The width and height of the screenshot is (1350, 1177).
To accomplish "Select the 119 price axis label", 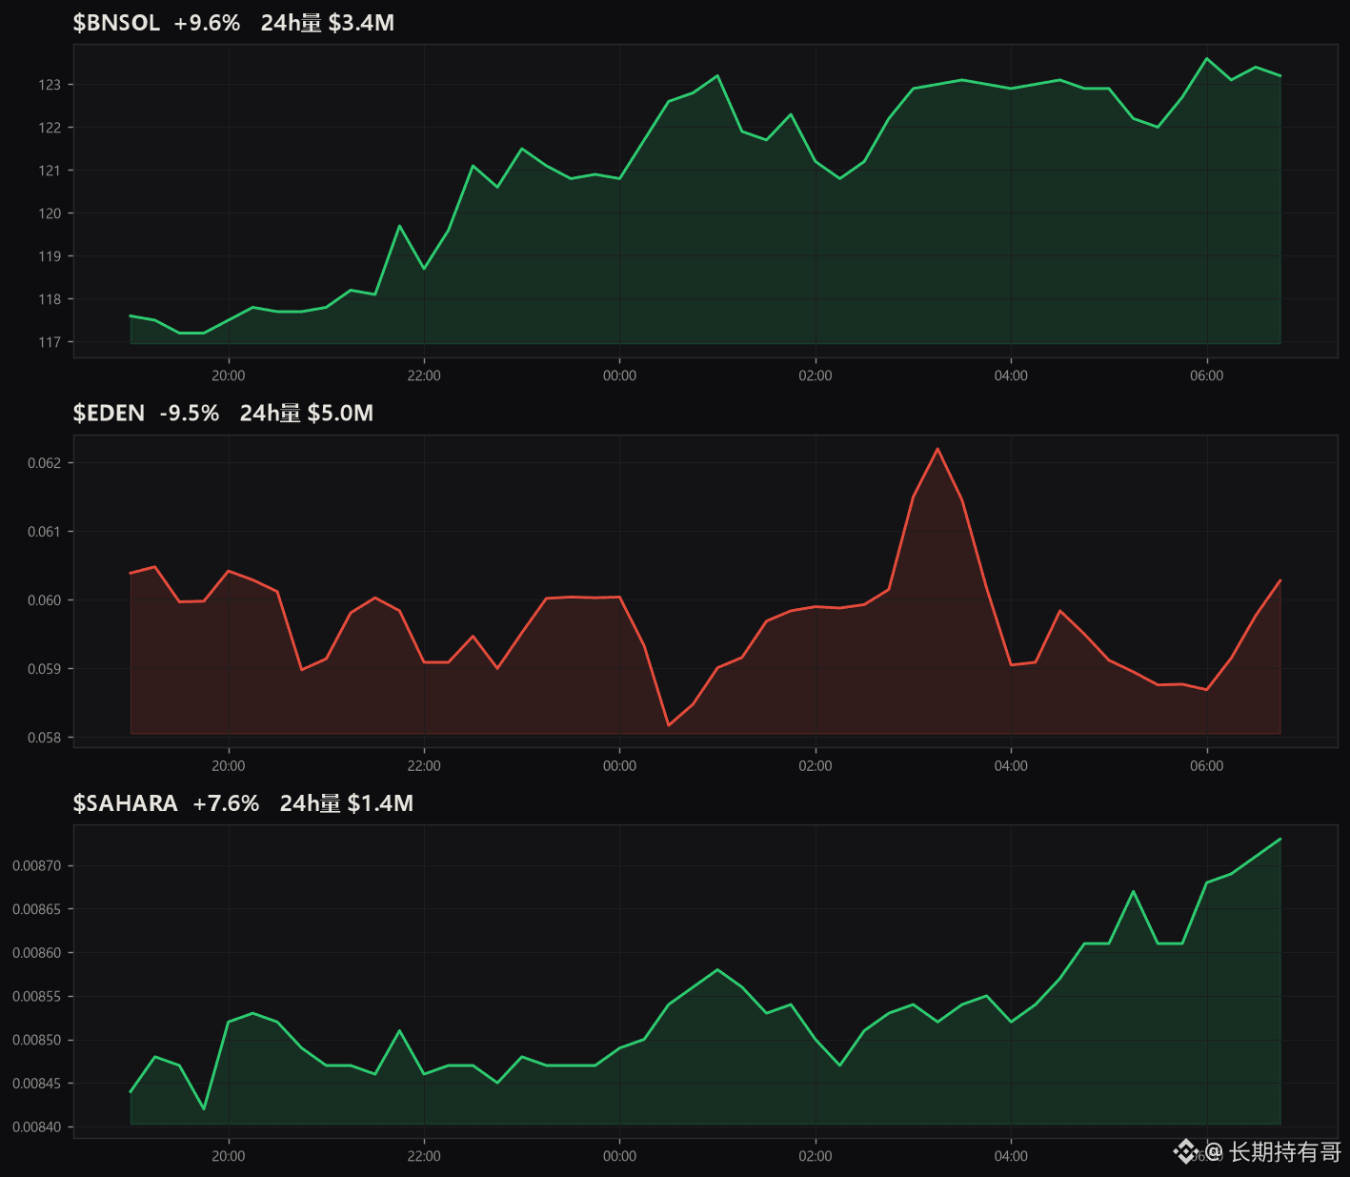I will point(50,256).
